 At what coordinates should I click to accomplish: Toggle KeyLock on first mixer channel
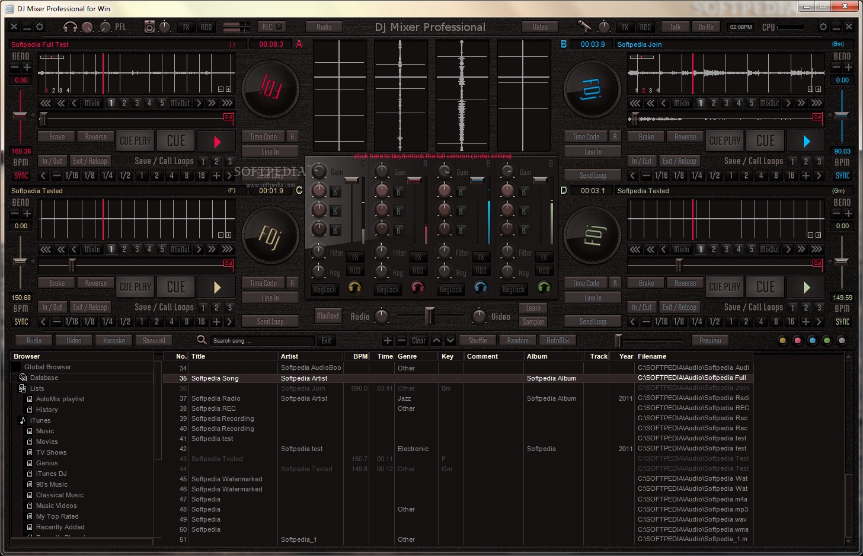[324, 289]
